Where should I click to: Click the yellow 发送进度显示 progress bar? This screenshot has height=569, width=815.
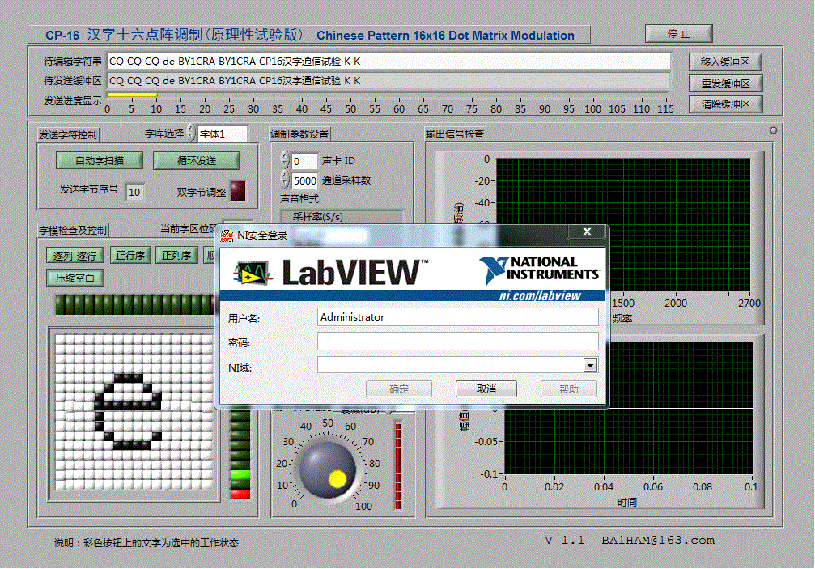click(x=132, y=95)
